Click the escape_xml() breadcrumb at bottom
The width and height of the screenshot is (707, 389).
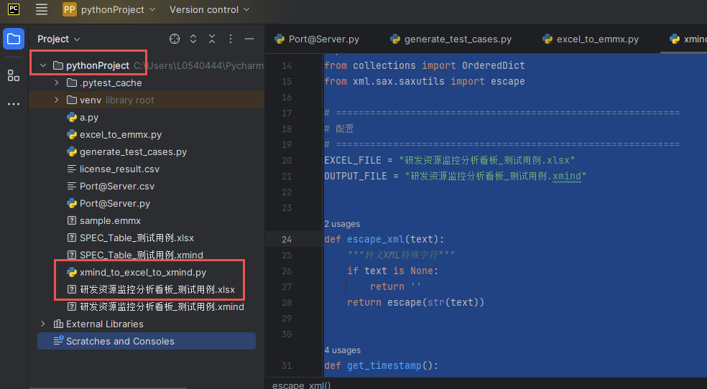click(x=301, y=385)
